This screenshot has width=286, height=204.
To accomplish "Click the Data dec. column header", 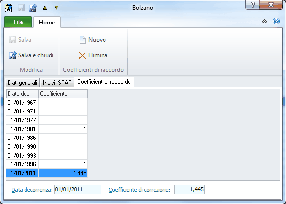I will [23, 94].
